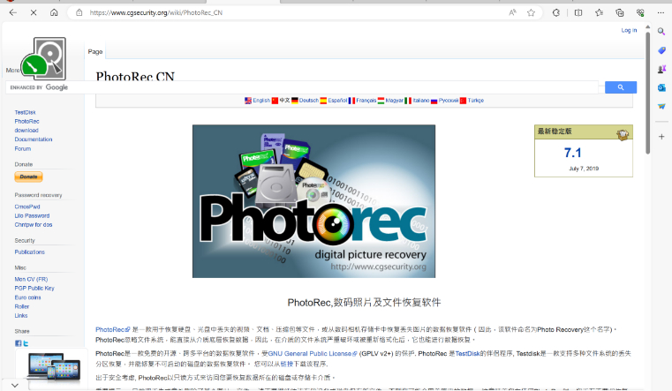This screenshot has height=391, width=672.
Task: Open the Links sidebar entry
Action: [x=21, y=315]
